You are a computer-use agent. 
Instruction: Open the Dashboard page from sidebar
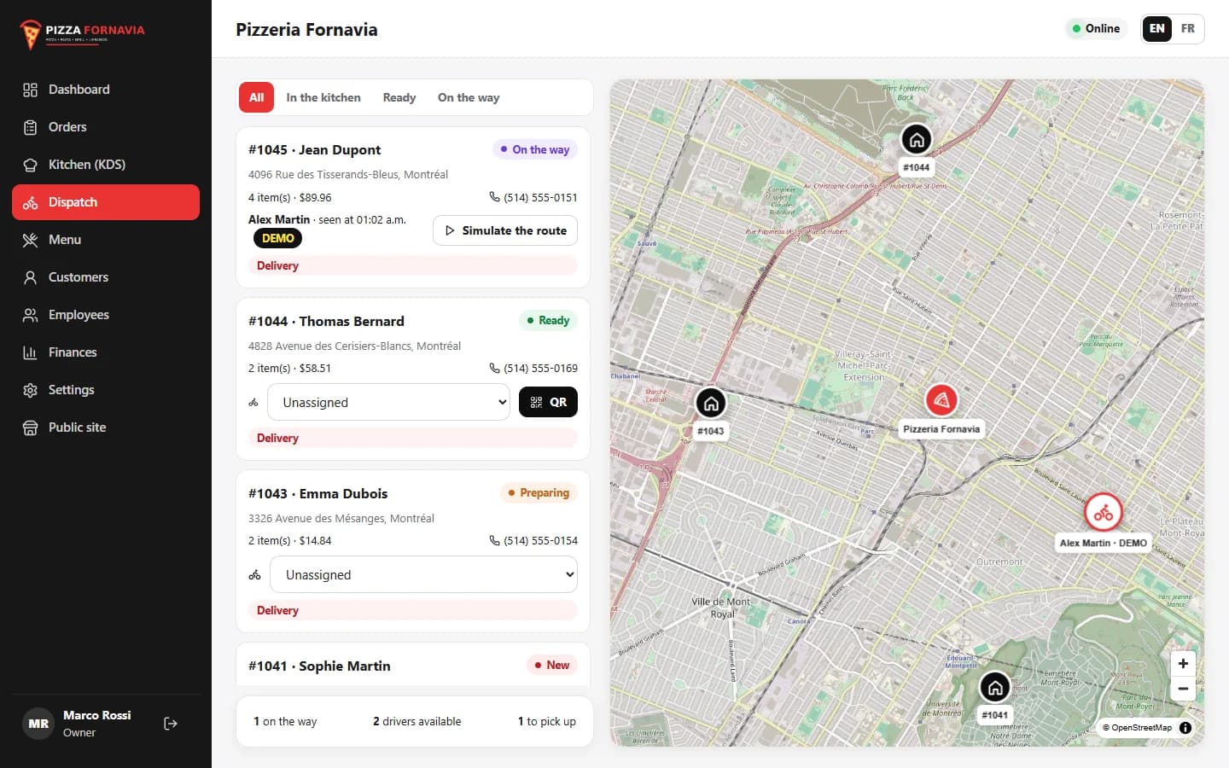tap(106, 90)
